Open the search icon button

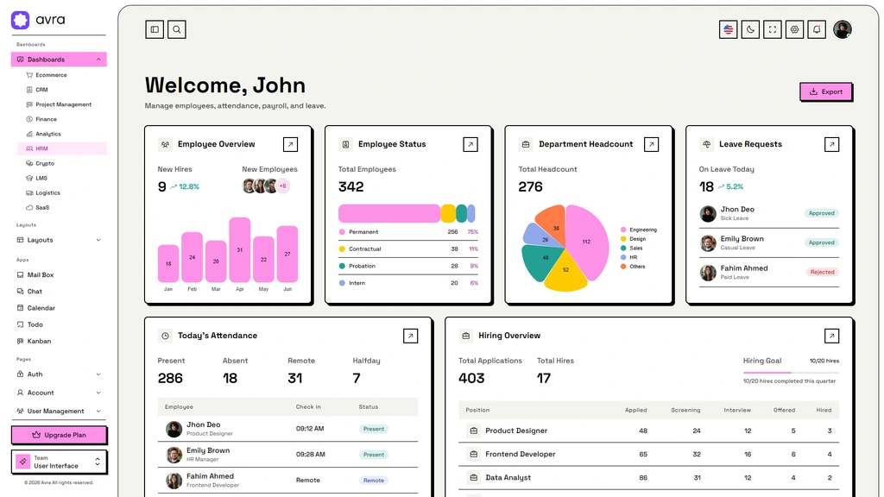[x=176, y=29]
